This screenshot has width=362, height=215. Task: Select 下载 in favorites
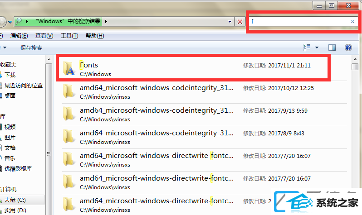coord(10,75)
